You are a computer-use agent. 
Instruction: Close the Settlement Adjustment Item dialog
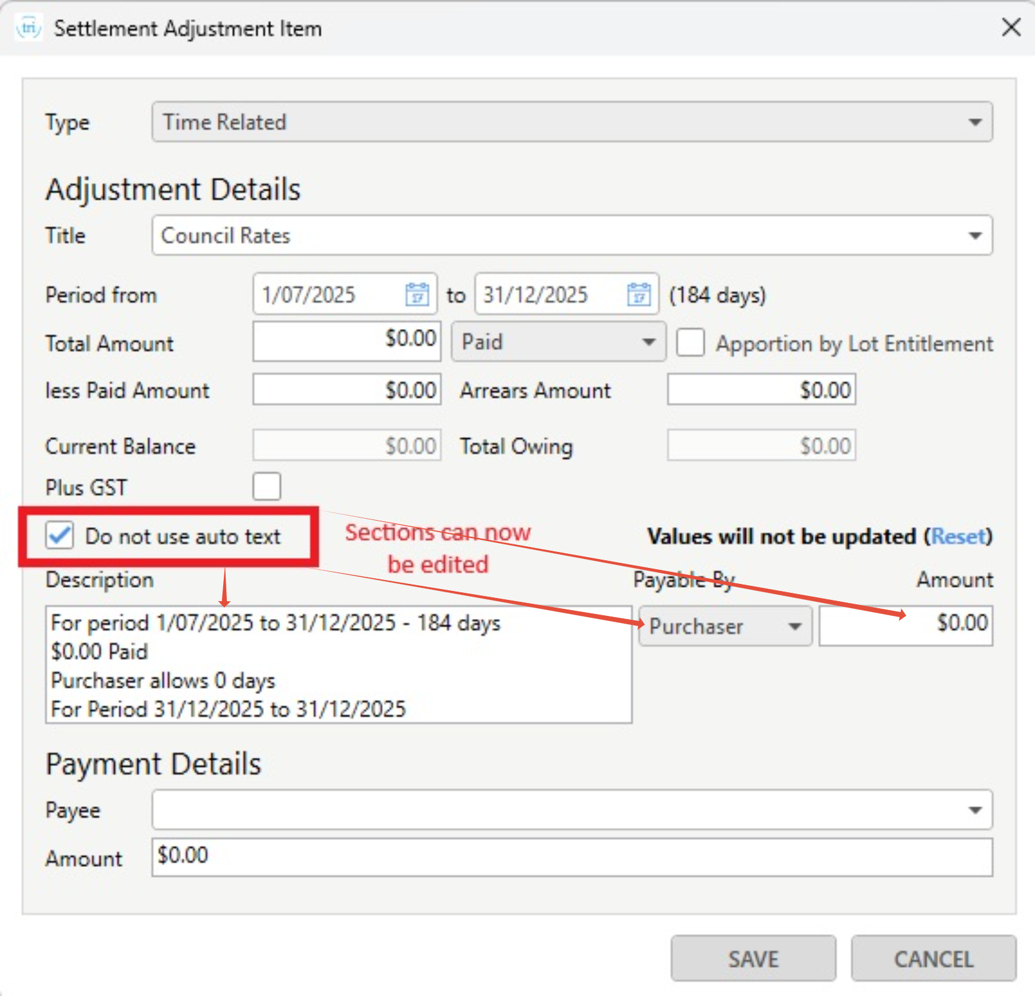pyautogui.click(x=1011, y=27)
